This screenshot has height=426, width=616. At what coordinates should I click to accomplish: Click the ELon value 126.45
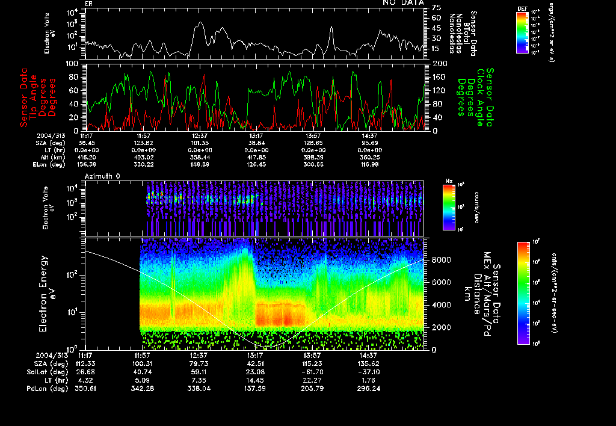click(x=256, y=165)
